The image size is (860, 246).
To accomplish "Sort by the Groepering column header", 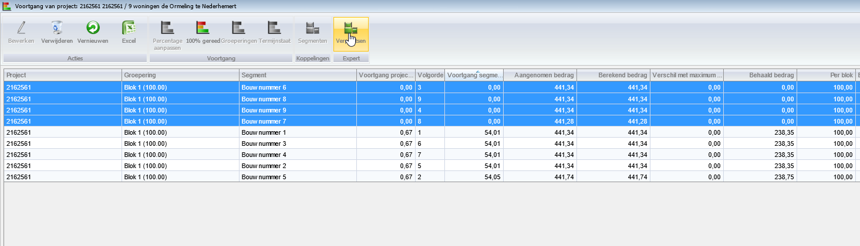I will 180,75.
